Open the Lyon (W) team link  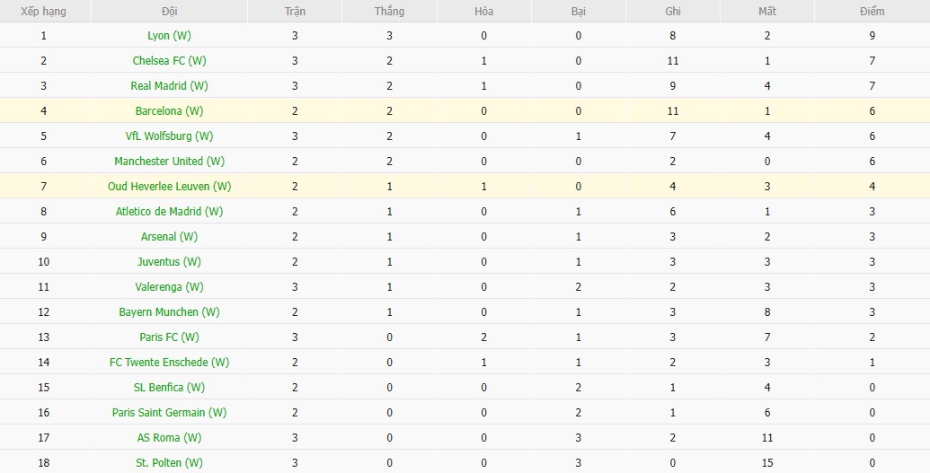(169, 36)
